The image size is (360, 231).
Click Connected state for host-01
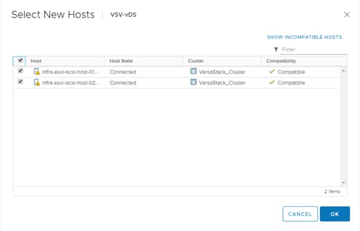(123, 72)
